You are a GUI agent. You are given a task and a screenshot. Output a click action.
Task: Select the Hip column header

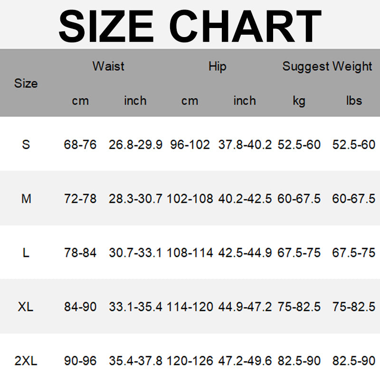[x=217, y=66]
